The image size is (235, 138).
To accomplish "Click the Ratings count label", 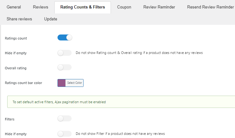I will coord(16,38).
